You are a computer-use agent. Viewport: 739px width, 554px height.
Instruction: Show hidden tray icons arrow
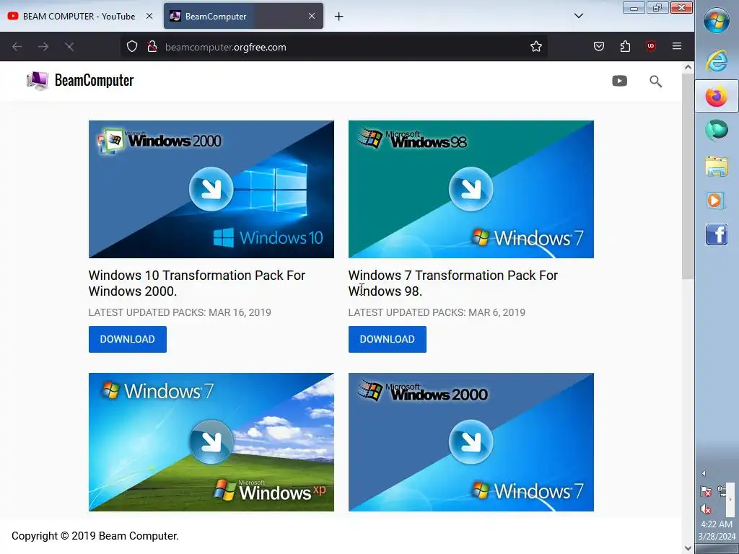pos(704,473)
